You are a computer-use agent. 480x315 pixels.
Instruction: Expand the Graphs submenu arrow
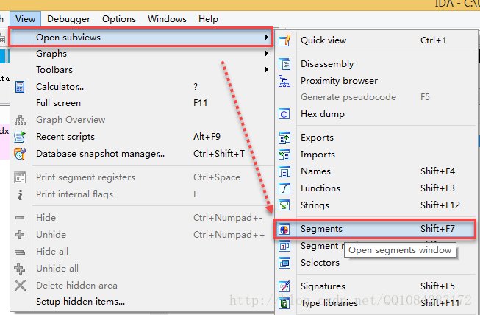pos(267,53)
